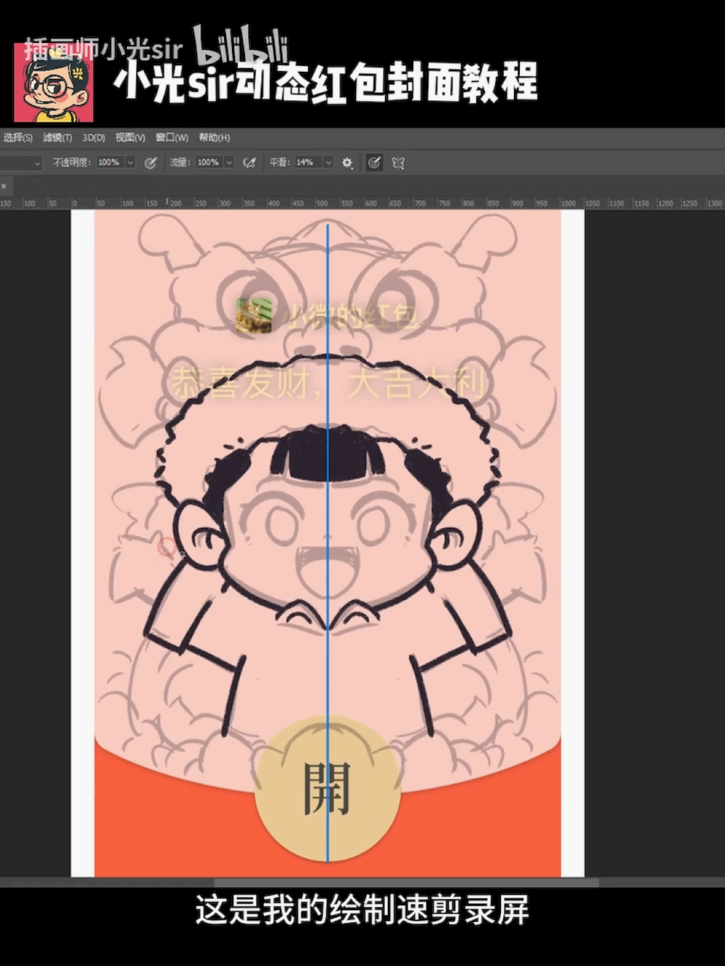The height and width of the screenshot is (966, 725).
Task: Open the 视图 (View) menu
Action: click(x=130, y=138)
